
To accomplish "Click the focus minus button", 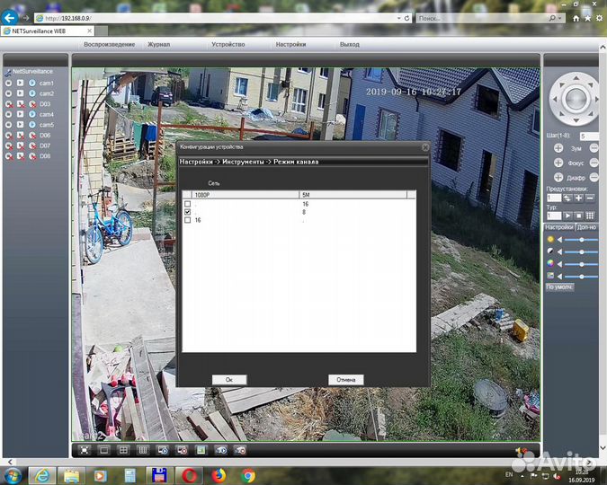I will point(594,163).
